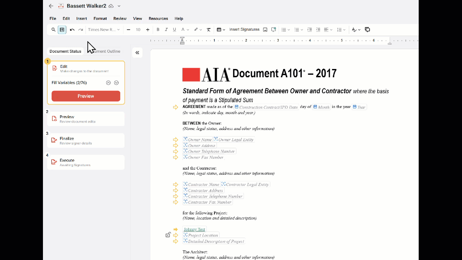Click the cloud save status icon

click(x=111, y=6)
